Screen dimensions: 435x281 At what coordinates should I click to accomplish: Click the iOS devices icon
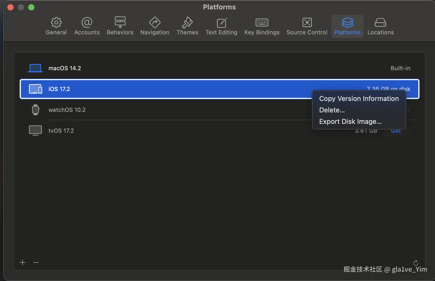pyautogui.click(x=35, y=89)
